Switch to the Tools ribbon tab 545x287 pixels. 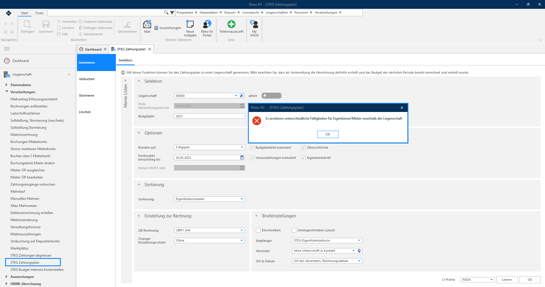[x=39, y=13]
